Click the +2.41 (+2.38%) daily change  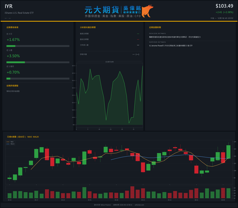click(224, 12)
